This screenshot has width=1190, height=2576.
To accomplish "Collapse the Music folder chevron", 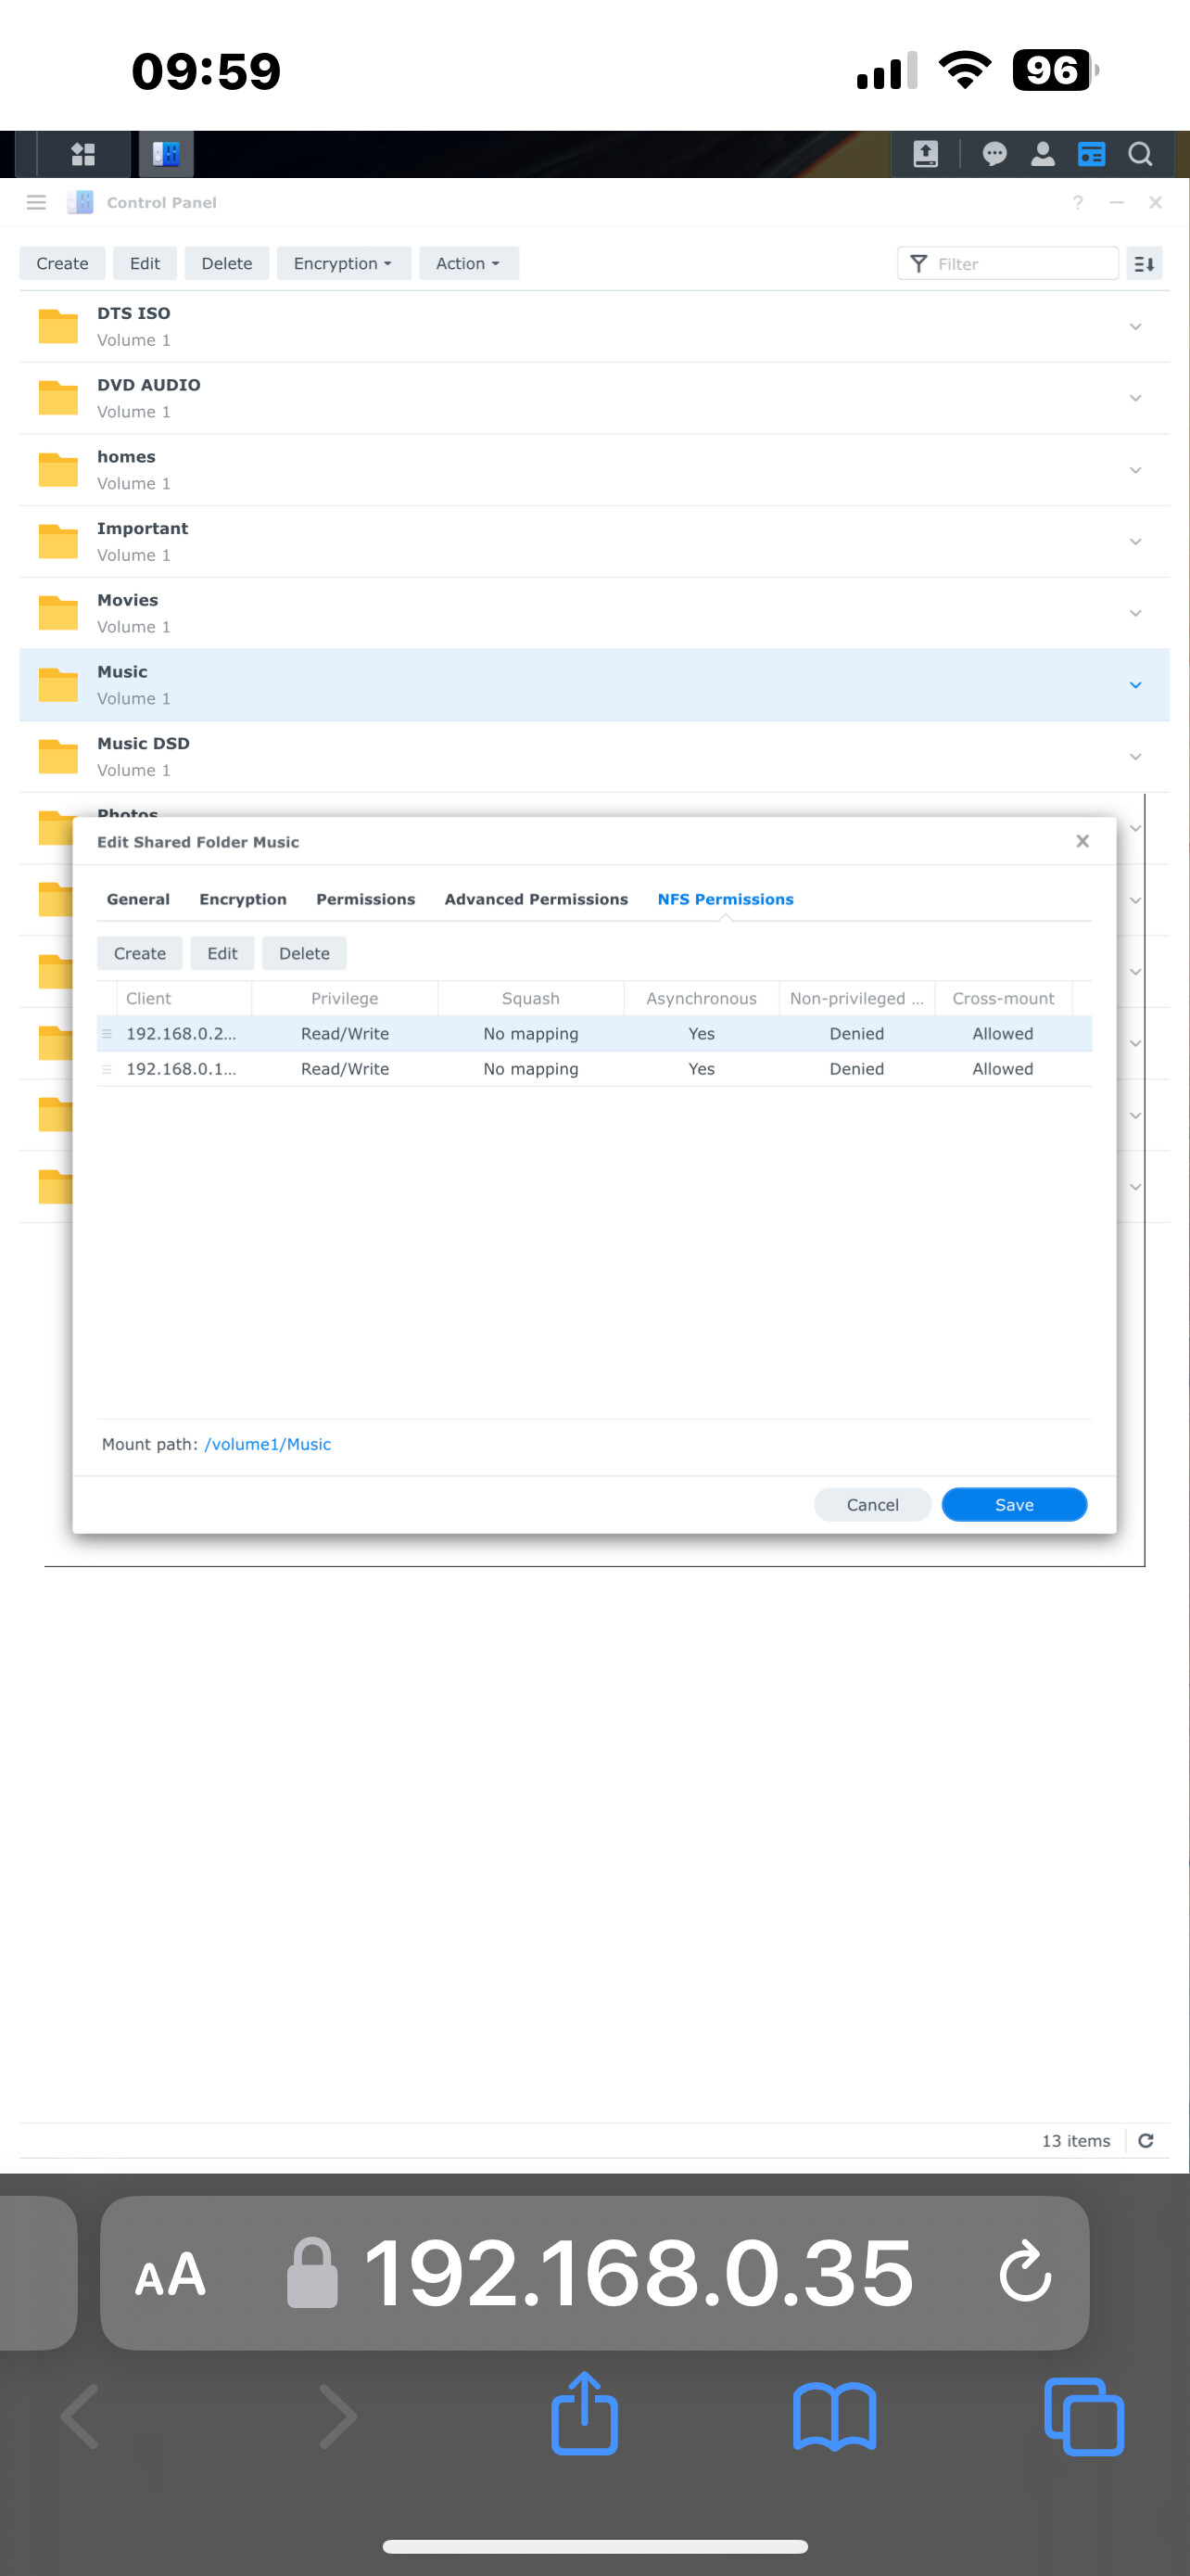I will 1135,685.
